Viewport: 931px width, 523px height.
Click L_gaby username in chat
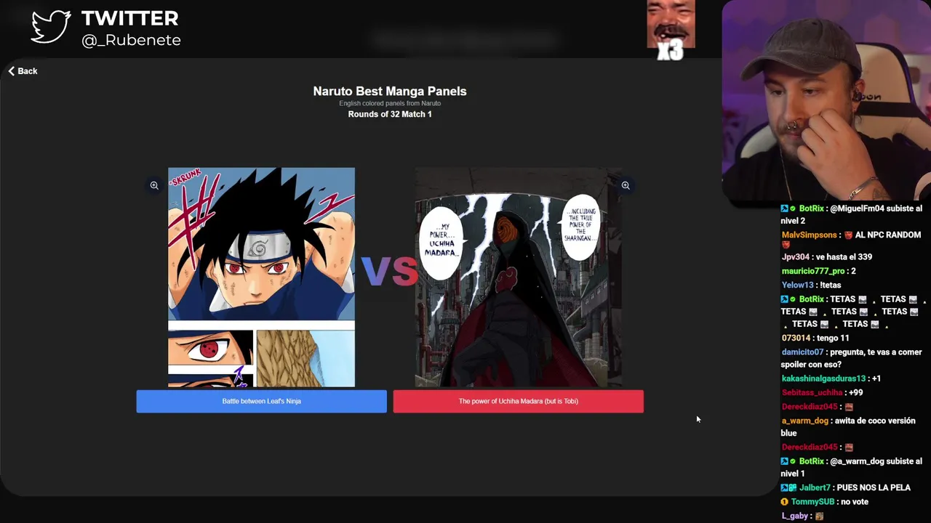794,516
